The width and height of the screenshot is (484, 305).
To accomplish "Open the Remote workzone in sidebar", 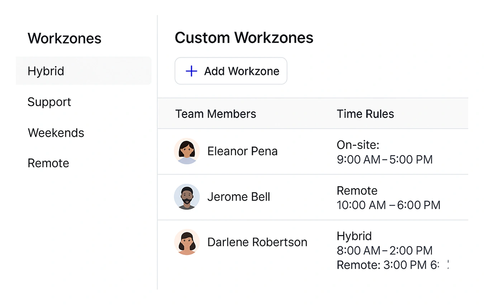I will pos(48,163).
